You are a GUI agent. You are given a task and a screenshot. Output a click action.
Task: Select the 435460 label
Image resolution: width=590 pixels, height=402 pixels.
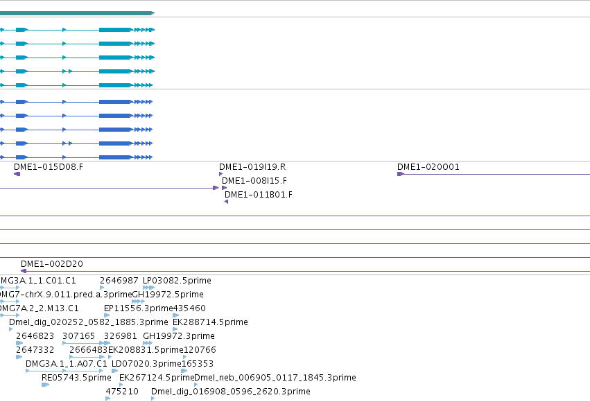[189, 308]
